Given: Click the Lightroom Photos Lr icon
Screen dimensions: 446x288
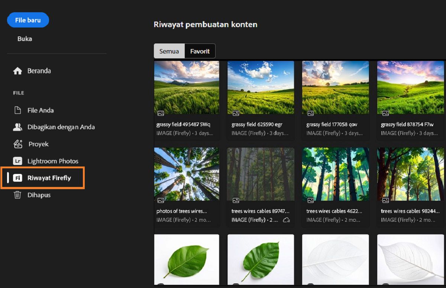Looking at the screenshot, I should click(17, 161).
